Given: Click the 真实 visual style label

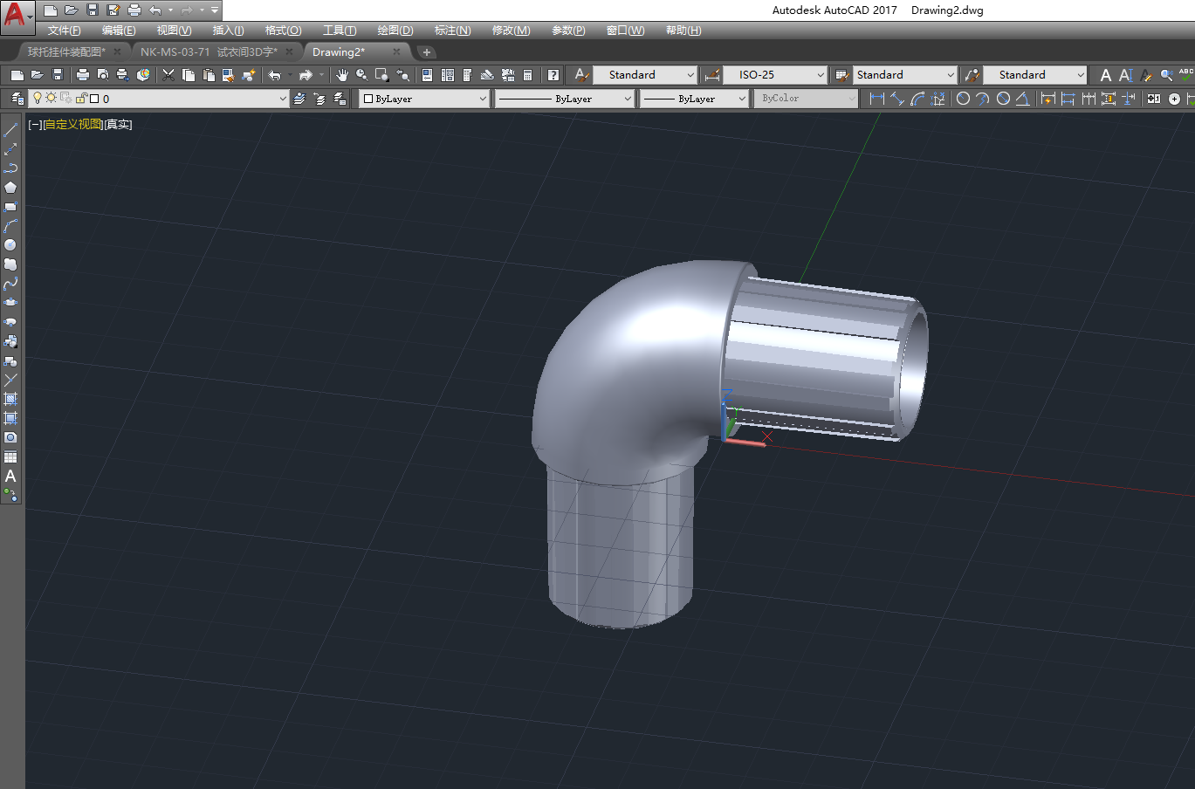Looking at the screenshot, I should pyautogui.click(x=118, y=125).
